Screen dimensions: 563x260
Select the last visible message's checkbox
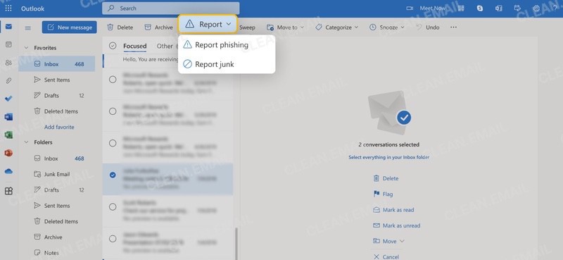coord(113,238)
